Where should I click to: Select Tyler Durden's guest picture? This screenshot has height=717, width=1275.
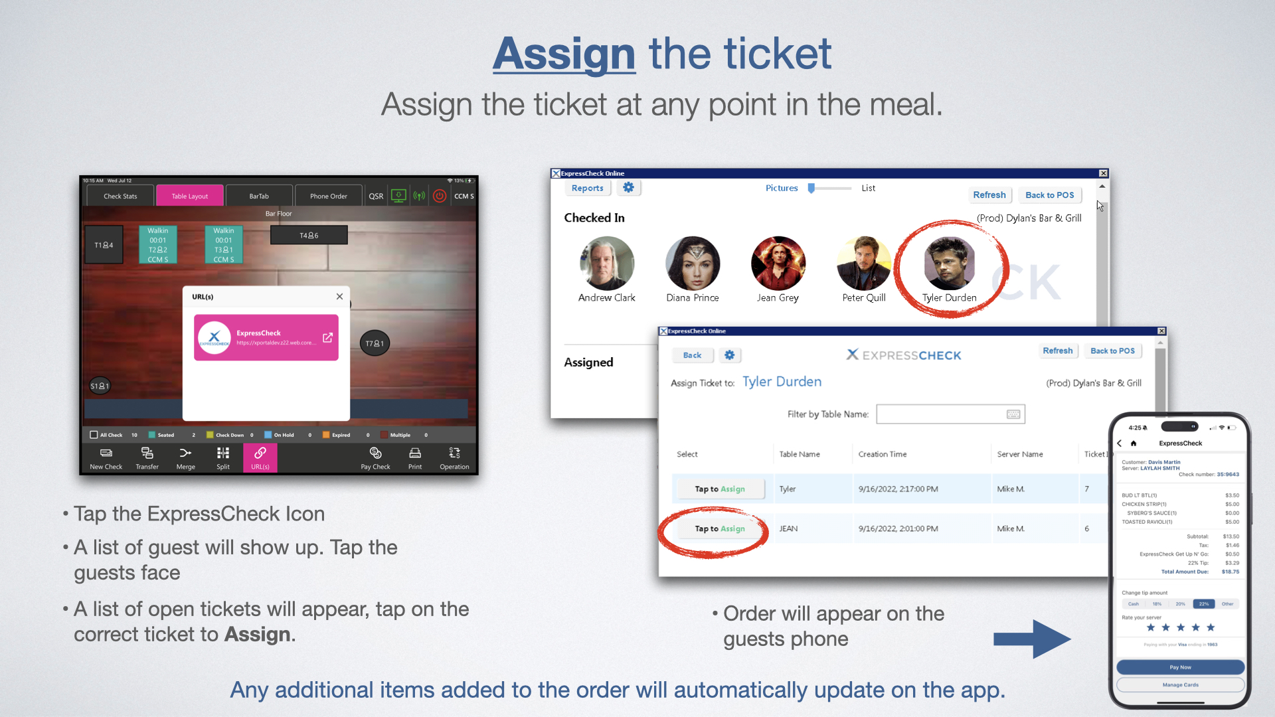tap(949, 264)
